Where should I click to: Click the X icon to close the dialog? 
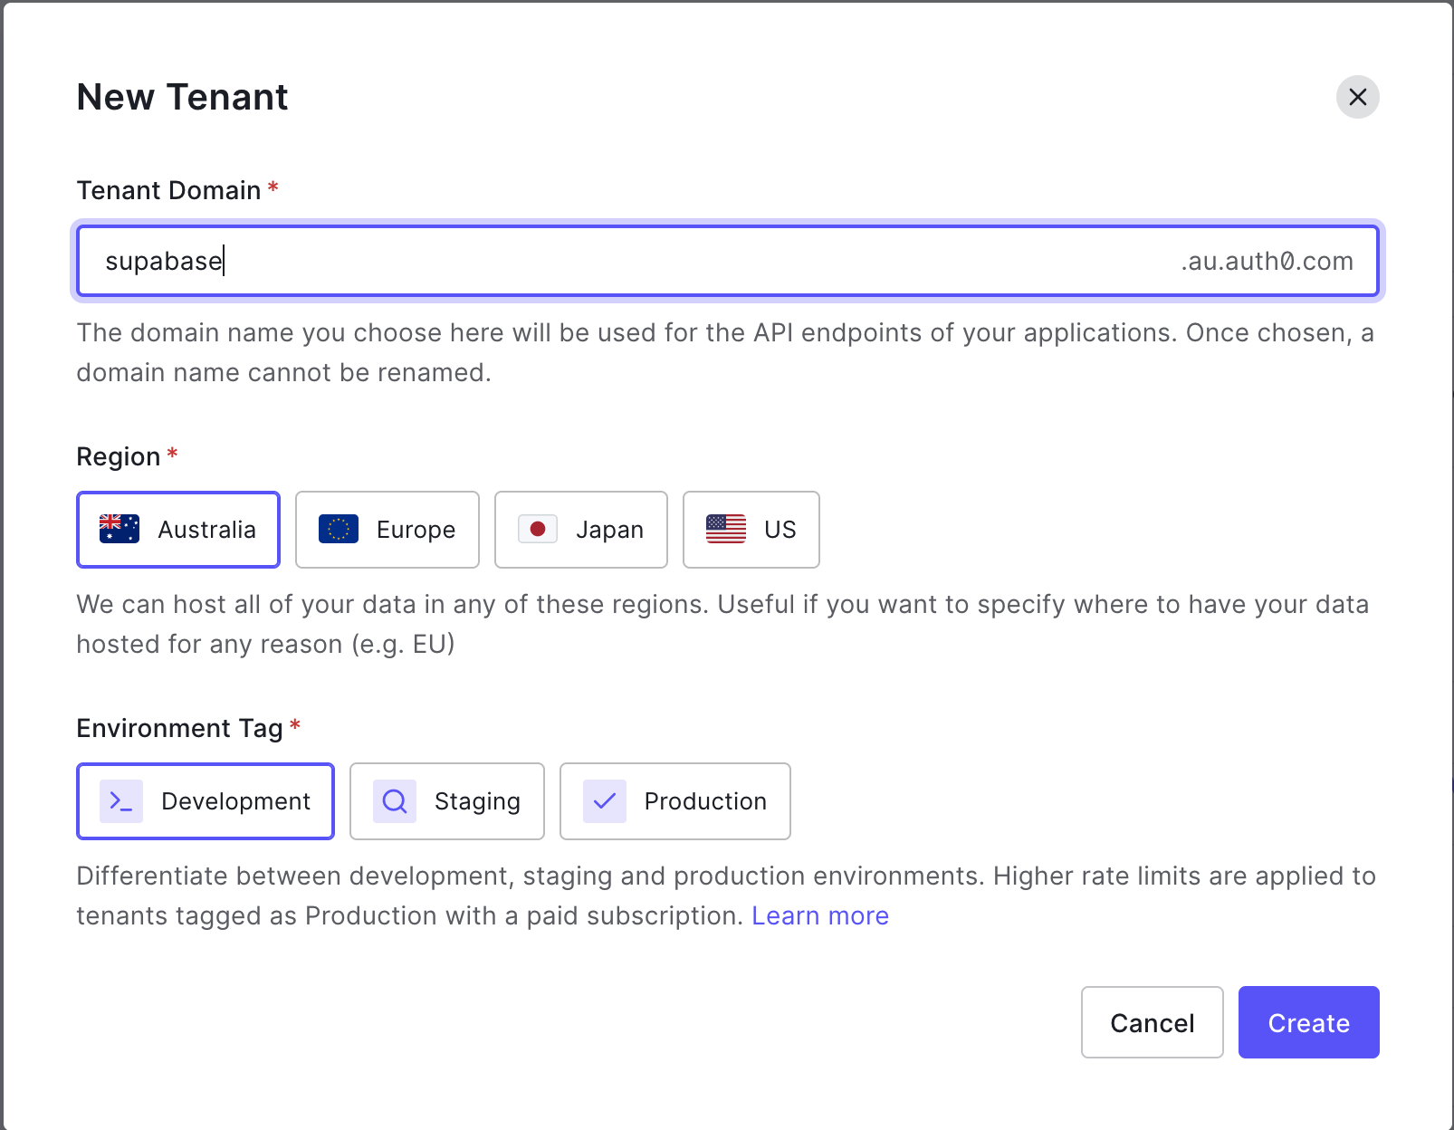(x=1356, y=97)
